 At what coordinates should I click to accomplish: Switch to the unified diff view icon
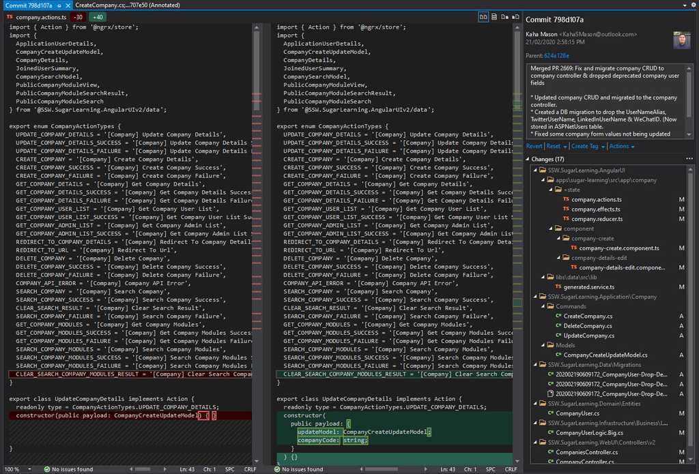point(493,17)
